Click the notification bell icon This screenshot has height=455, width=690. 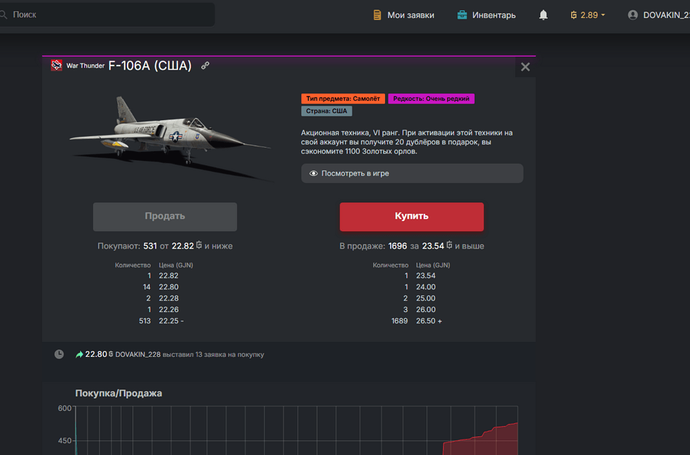coord(544,15)
